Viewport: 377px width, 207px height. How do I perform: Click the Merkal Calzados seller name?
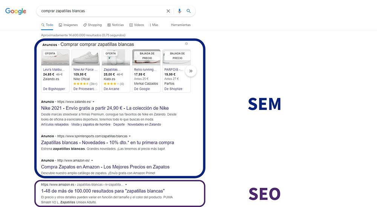click(x=146, y=84)
